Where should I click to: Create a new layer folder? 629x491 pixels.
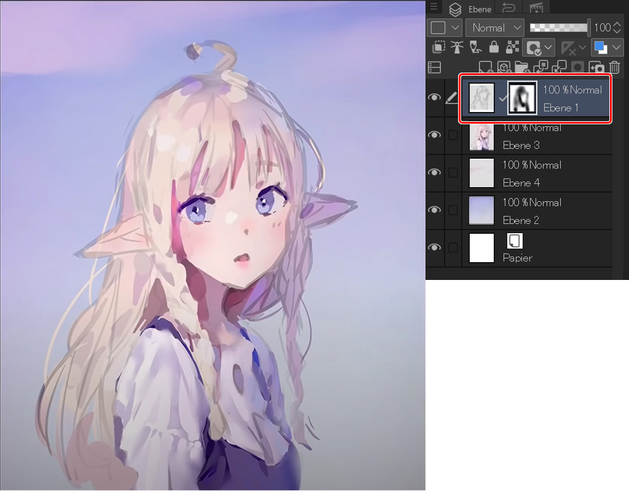(521, 68)
